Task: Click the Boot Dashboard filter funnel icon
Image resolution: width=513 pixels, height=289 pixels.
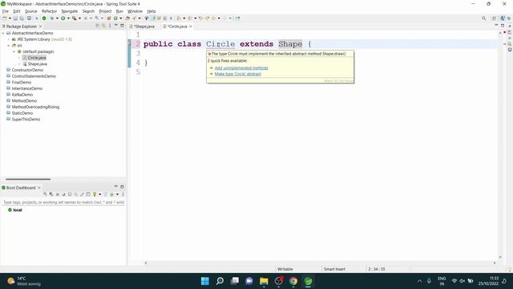Action: pos(105,194)
